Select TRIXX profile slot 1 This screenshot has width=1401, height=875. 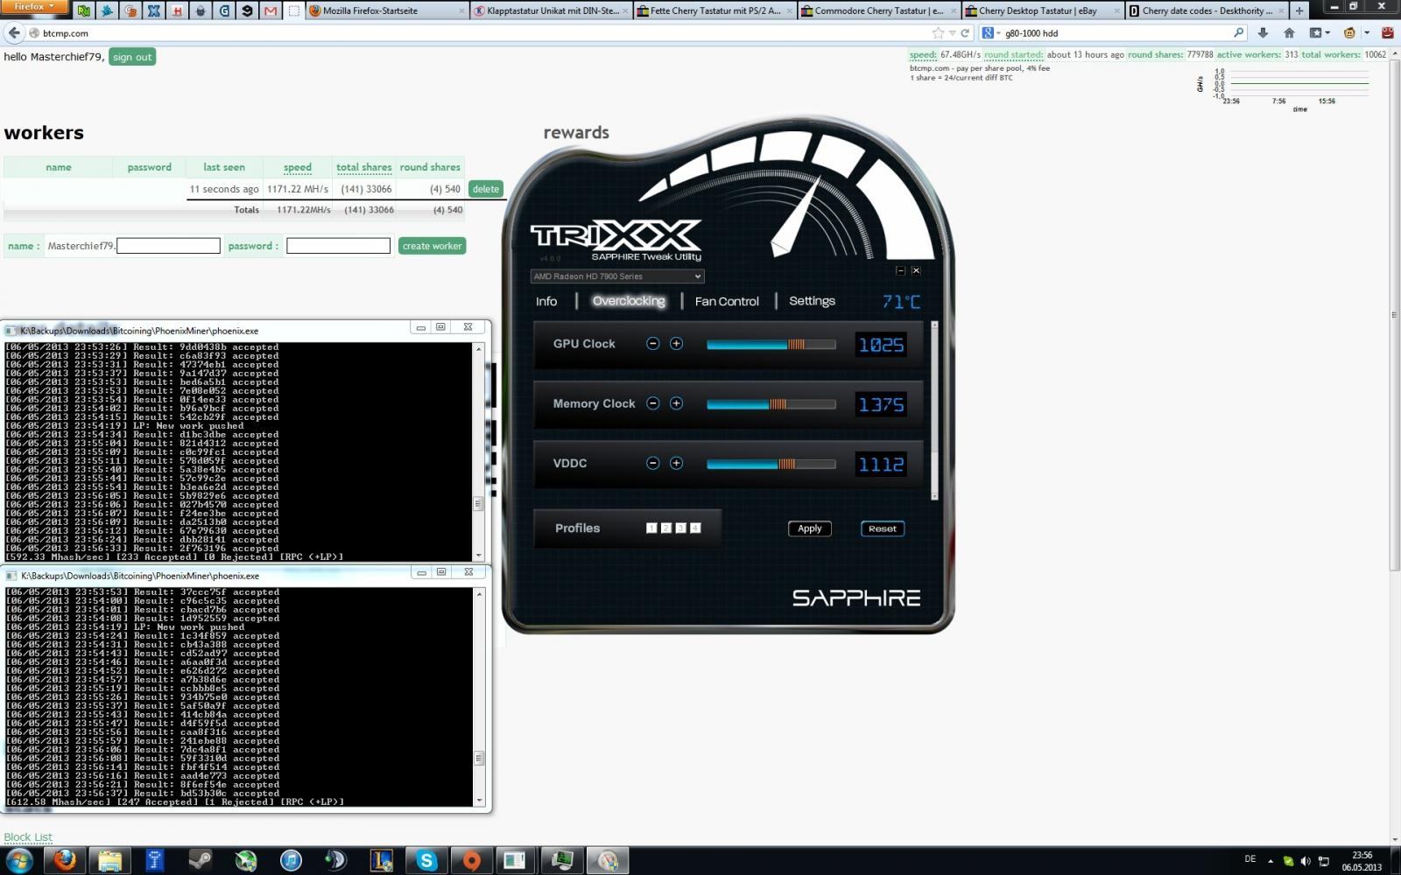(651, 528)
